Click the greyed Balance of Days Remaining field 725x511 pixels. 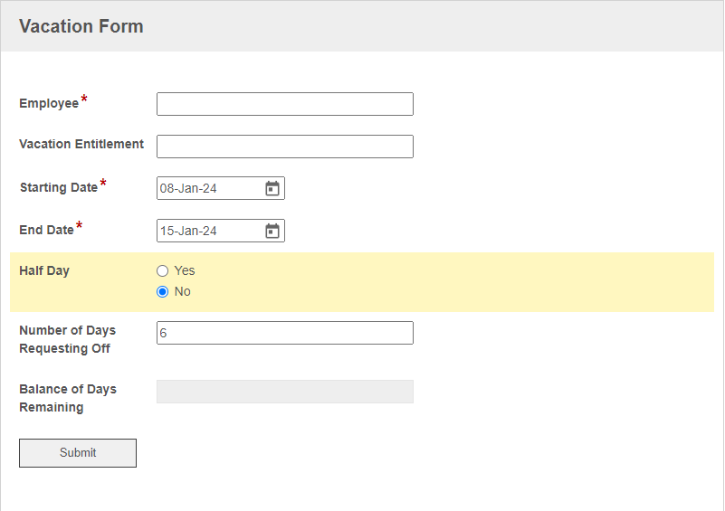[284, 392]
